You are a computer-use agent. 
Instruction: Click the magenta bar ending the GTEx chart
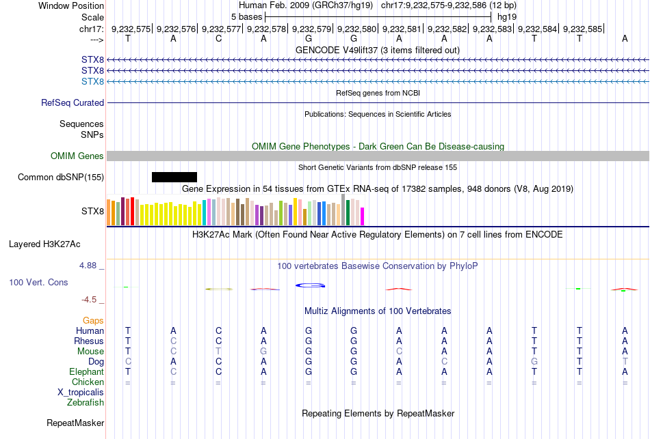363,216
